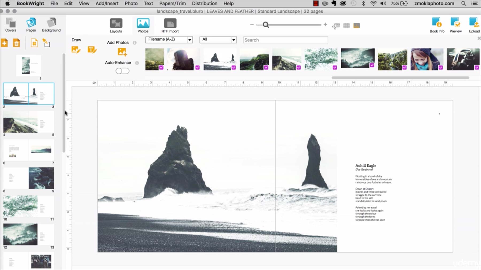Open the File menu

(x=54, y=3)
